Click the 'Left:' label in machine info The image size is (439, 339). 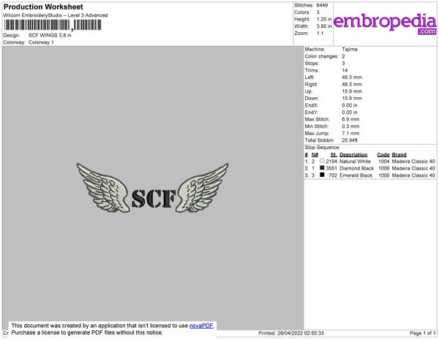(x=309, y=77)
